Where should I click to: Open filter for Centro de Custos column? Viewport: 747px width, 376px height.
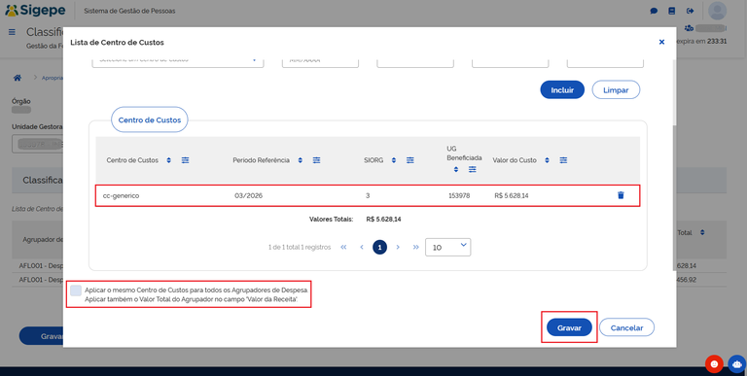(186, 160)
